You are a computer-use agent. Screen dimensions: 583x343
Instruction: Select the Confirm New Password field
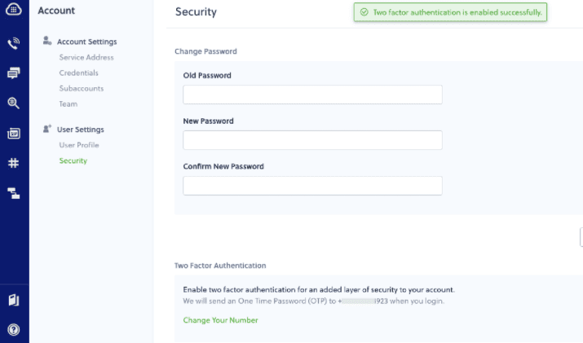312,186
